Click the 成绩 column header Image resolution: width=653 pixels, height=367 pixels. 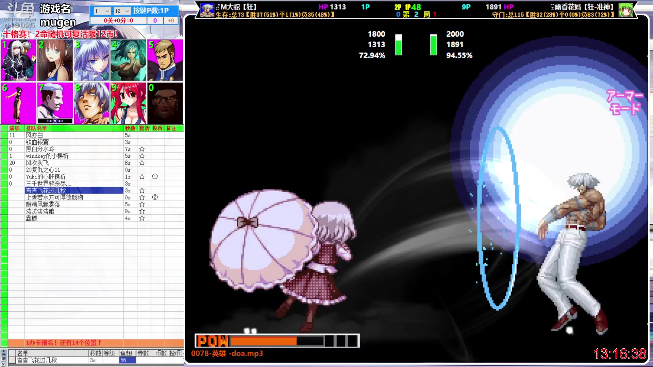pyautogui.click(x=14, y=128)
